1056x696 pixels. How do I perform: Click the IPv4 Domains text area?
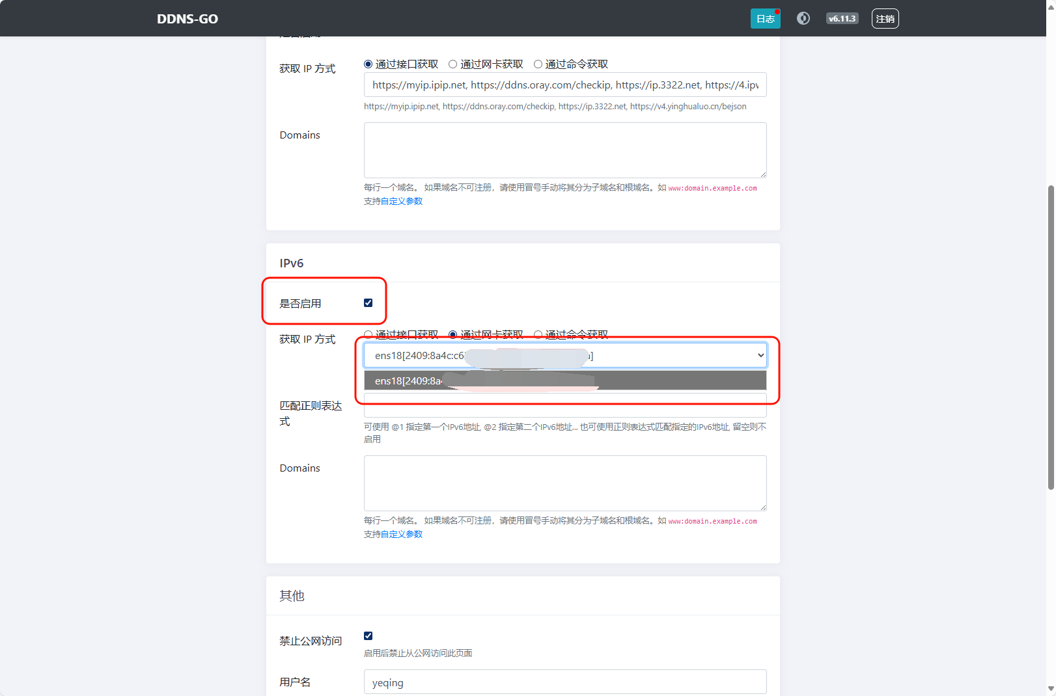564,150
